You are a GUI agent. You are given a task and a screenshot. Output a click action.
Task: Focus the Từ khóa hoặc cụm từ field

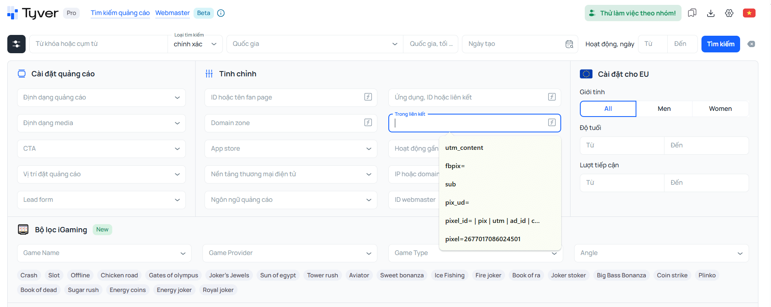tap(98, 44)
